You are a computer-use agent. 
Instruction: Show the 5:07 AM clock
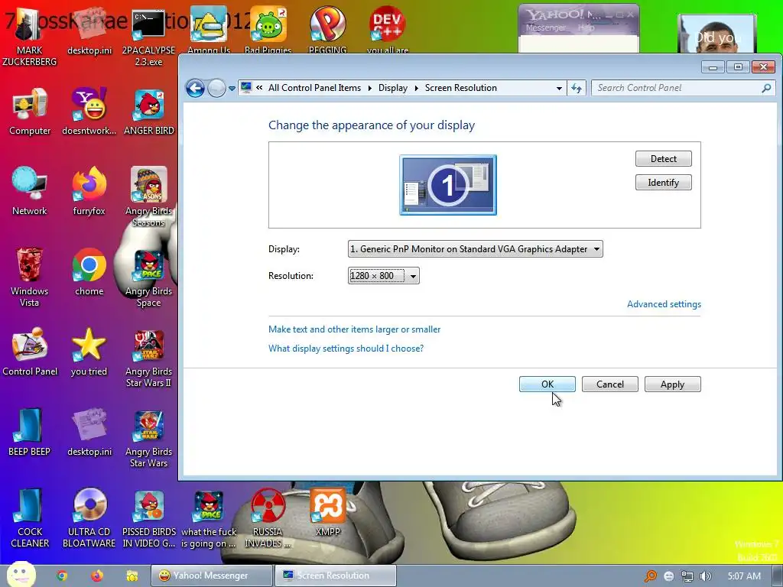[x=744, y=576]
